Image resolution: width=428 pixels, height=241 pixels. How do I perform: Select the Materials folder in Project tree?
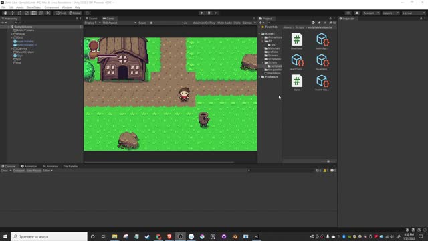(x=274, y=48)
